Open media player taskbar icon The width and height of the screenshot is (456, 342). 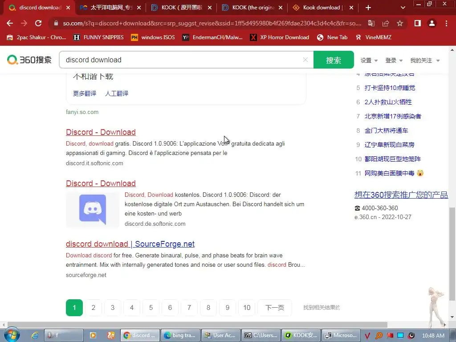coord(93,335)
